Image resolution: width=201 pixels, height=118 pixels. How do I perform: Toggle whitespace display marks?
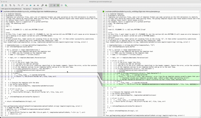51,5
